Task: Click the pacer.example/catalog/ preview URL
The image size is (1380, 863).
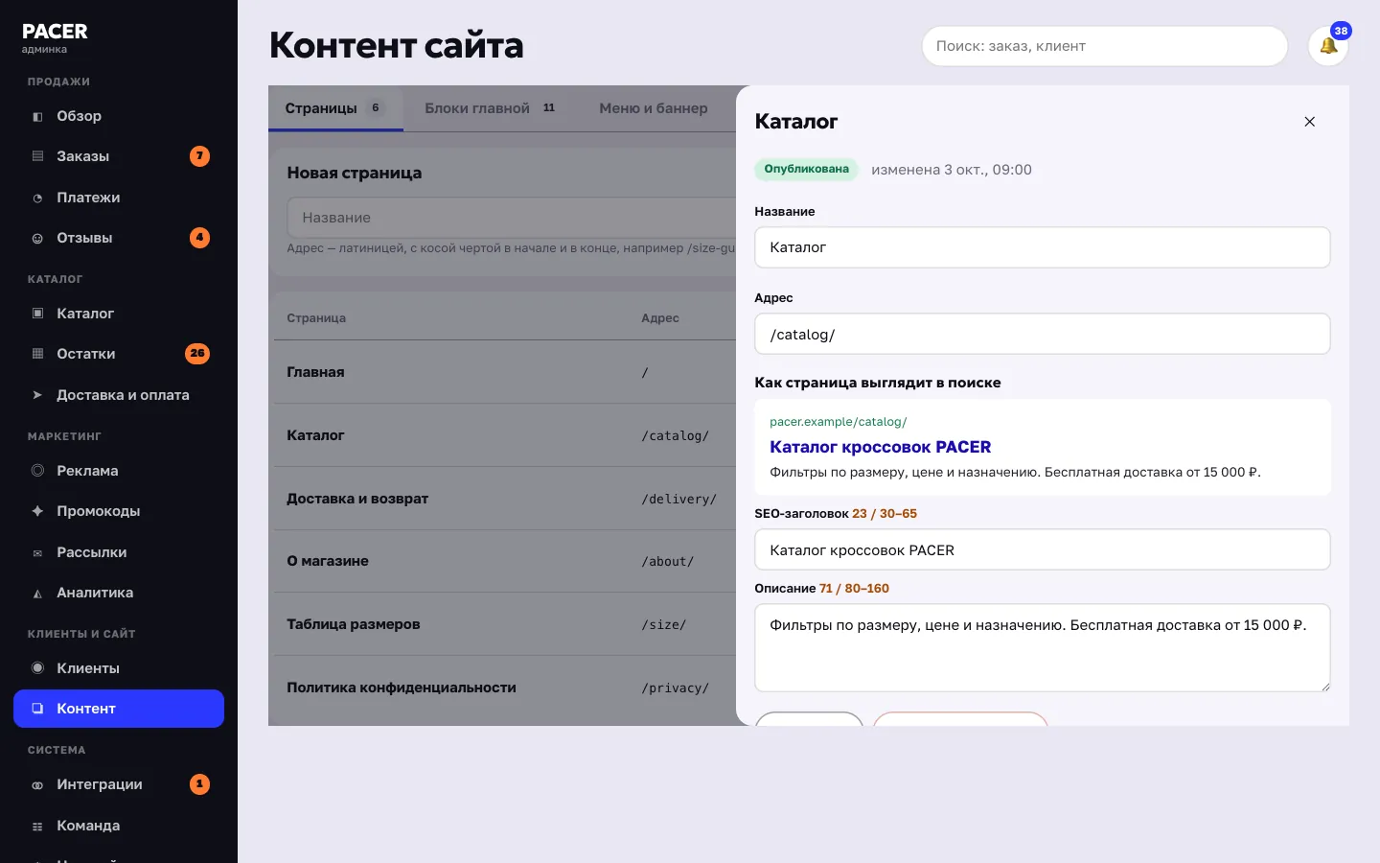Action: pos(838,422)
